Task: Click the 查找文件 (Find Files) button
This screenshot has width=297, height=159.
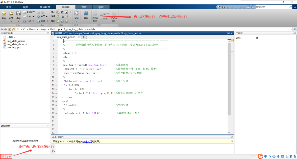Action: 29,12
